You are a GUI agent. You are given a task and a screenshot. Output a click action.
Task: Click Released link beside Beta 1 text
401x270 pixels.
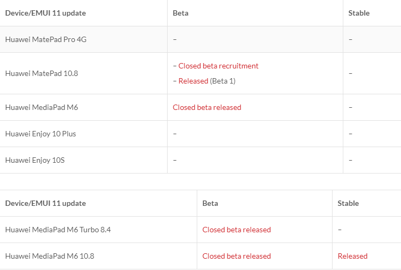(193, 81)
